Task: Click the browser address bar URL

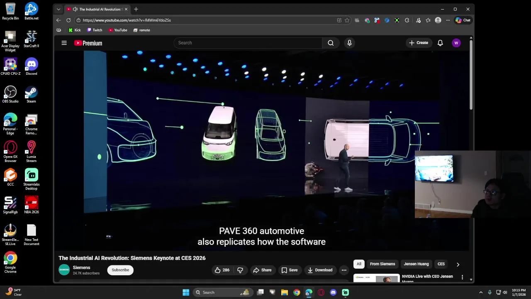Action: point(127,20)
